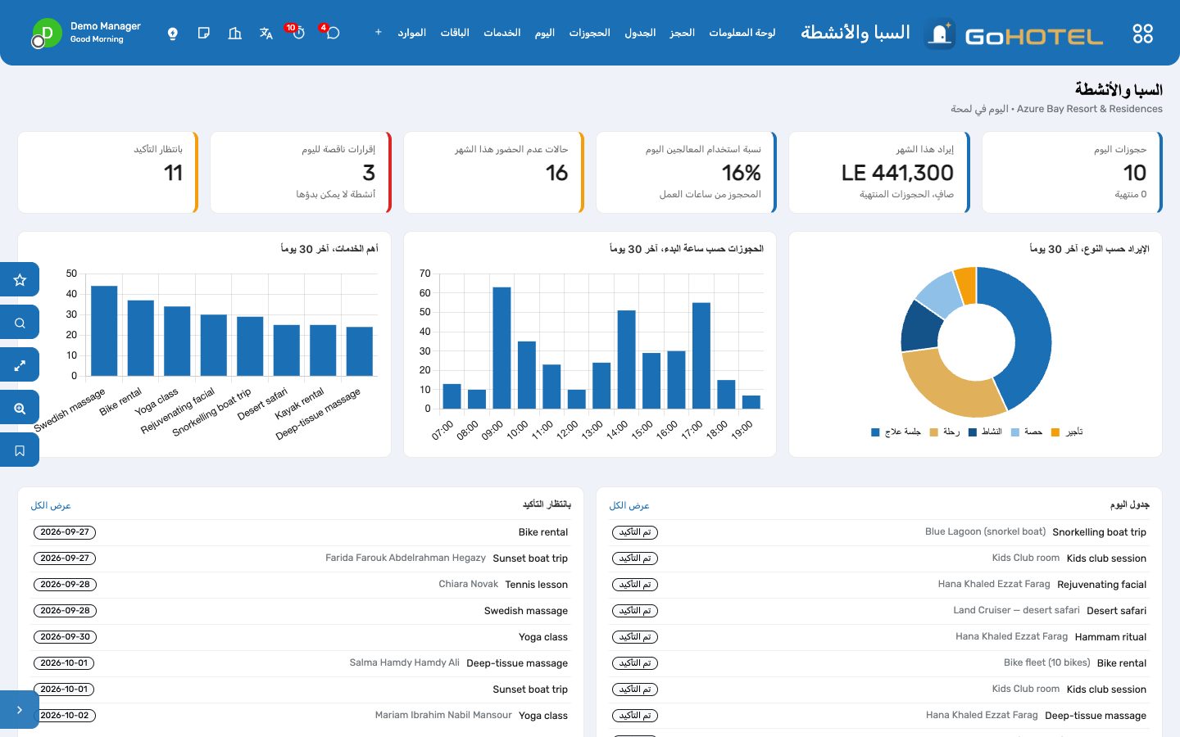Open the الباقات menu item
The image size is (1180, 737).
tap(455, 33)
